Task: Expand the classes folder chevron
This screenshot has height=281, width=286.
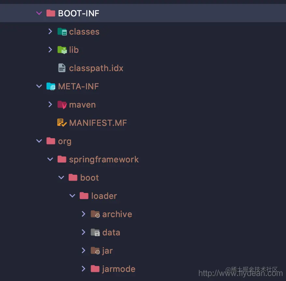Action: pyautogui.click(x=50, y=31)
